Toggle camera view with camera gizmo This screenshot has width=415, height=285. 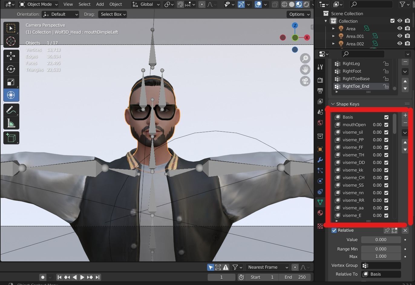pos(305,81)
